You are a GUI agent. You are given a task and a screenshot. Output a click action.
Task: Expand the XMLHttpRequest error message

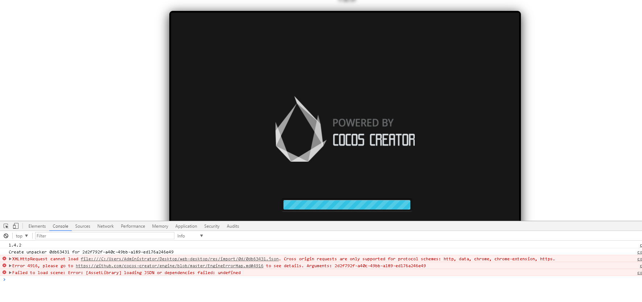pos(10,259)
